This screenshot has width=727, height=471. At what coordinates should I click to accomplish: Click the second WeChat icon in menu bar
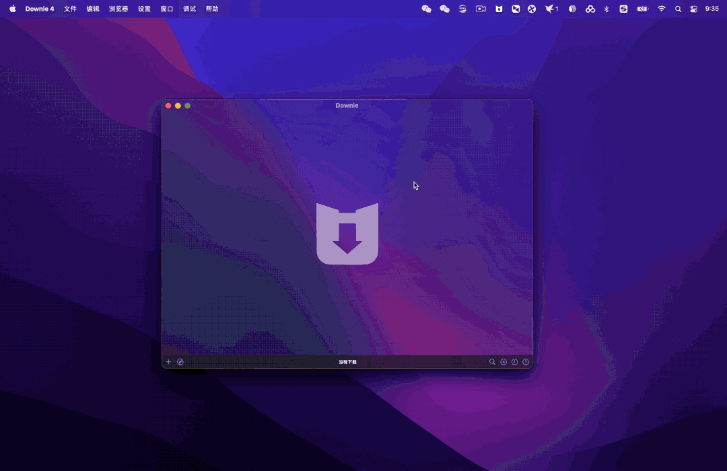[x=445, y=9]
